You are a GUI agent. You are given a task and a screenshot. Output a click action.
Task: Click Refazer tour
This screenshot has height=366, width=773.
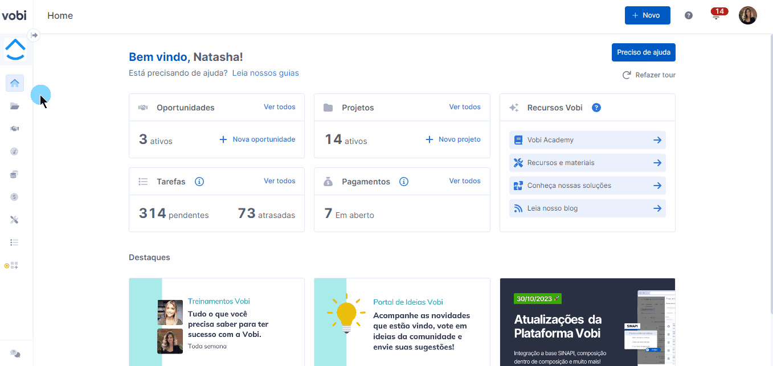point(649,75)
